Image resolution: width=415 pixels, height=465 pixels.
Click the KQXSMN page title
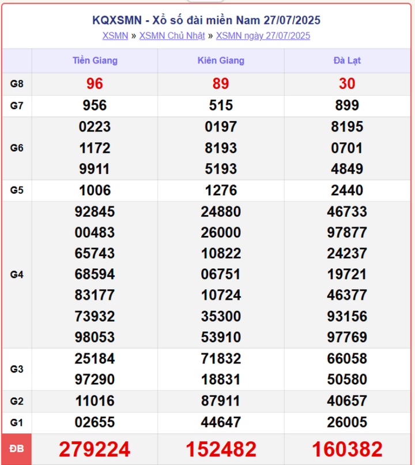click(206, 20)
